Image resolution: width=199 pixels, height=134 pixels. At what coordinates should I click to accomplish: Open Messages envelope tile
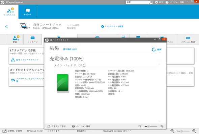coord(33,39)
